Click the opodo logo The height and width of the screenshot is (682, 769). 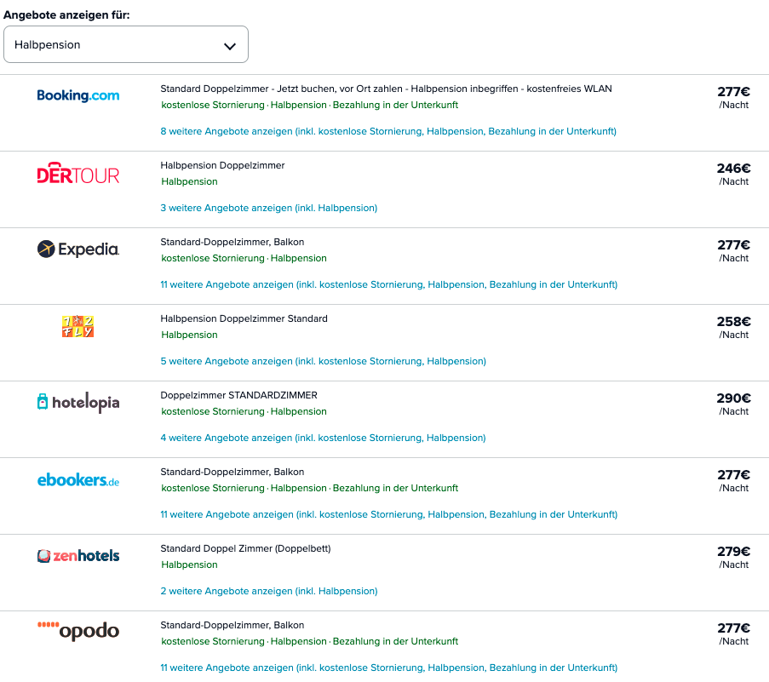coord(78,631)
